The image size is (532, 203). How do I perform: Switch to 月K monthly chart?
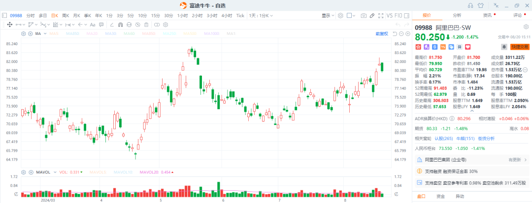pyautogui.click(x=77, y=16)
